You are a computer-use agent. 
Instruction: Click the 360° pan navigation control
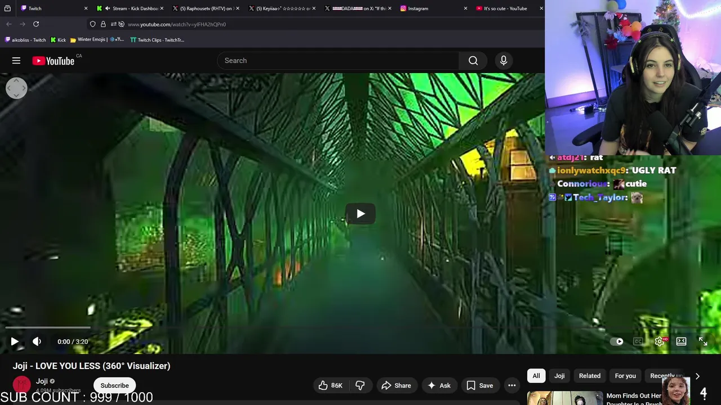coord(16,88)
